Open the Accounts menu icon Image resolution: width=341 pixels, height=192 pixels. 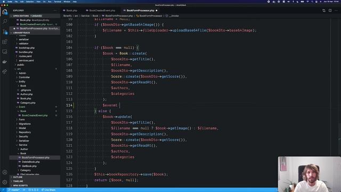(5, 172)
